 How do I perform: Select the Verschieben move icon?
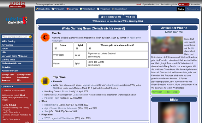tap(81, 9)
